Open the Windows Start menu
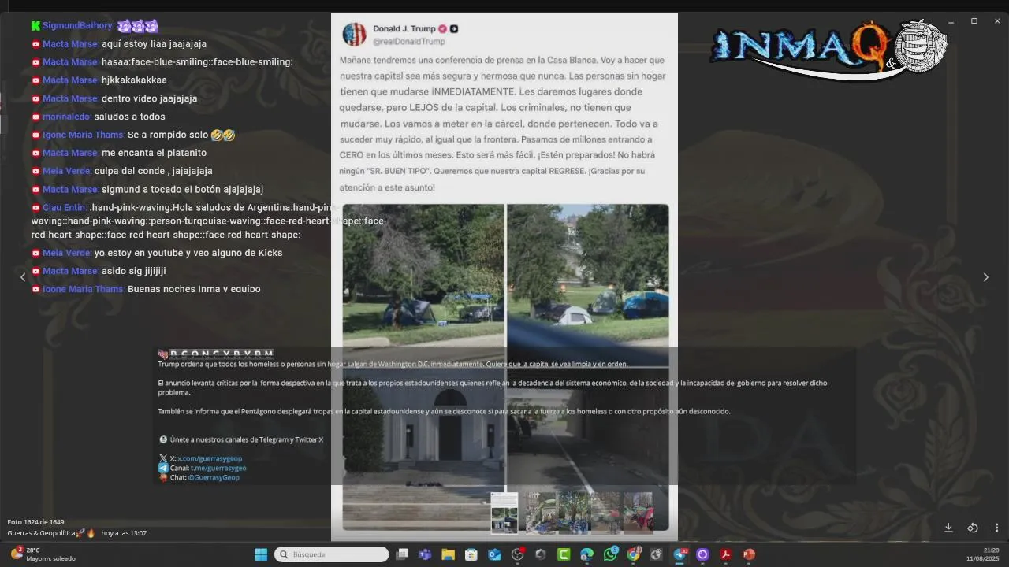 [x=260, y=554]
